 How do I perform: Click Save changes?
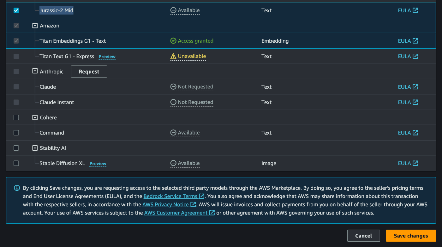[411, 236]
